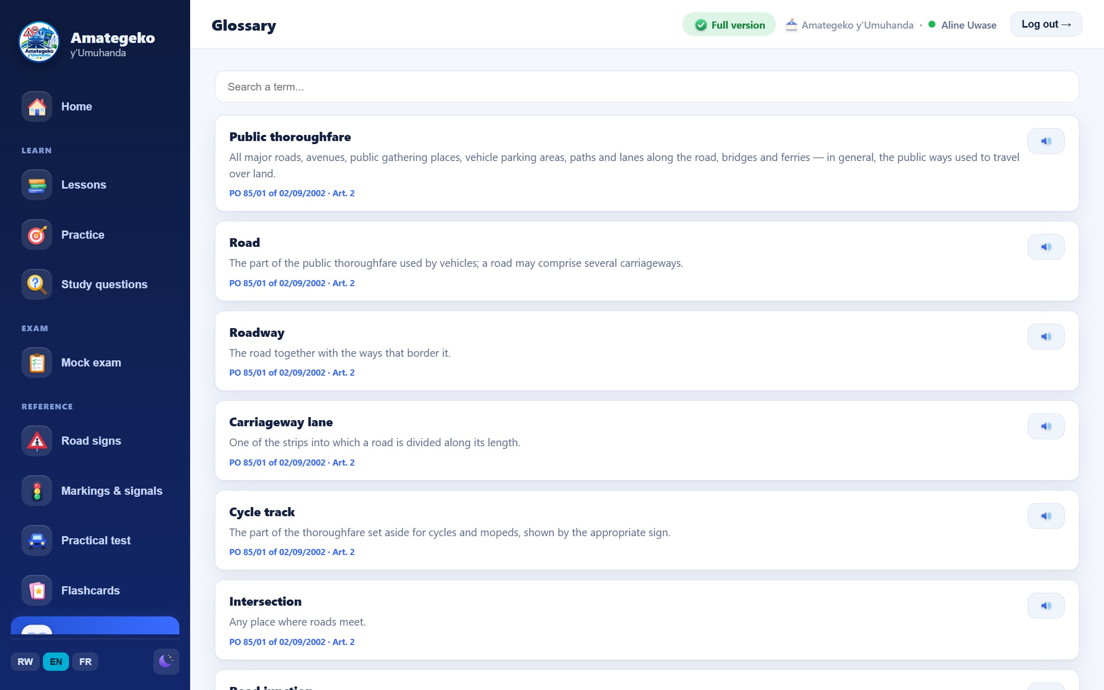Click the Intersection term heading
The width and height of the screenshot is (1104, 690).
coord(265,602)
